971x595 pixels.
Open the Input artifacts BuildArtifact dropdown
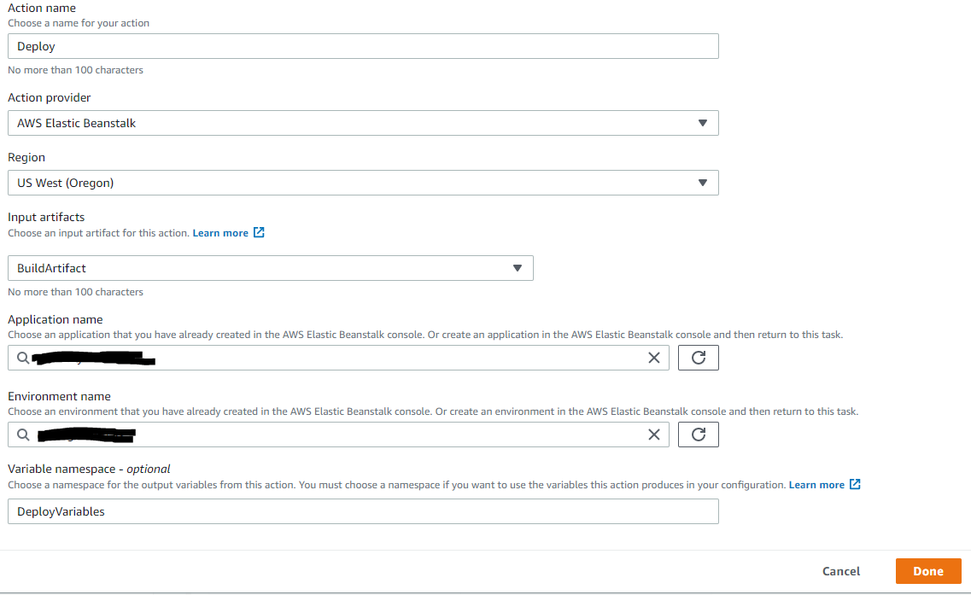coord(270,268)
